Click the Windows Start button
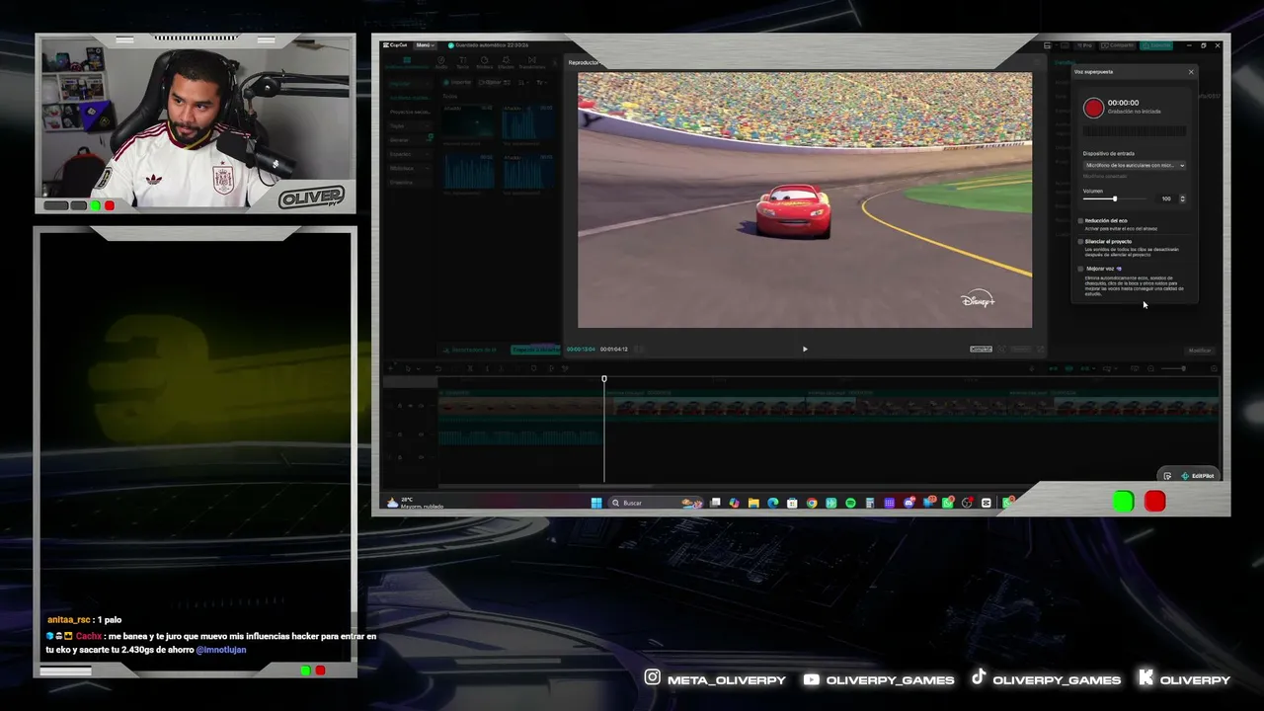Image resolution: width=1264 pixels, height=711 pixels. pos(596,503)
